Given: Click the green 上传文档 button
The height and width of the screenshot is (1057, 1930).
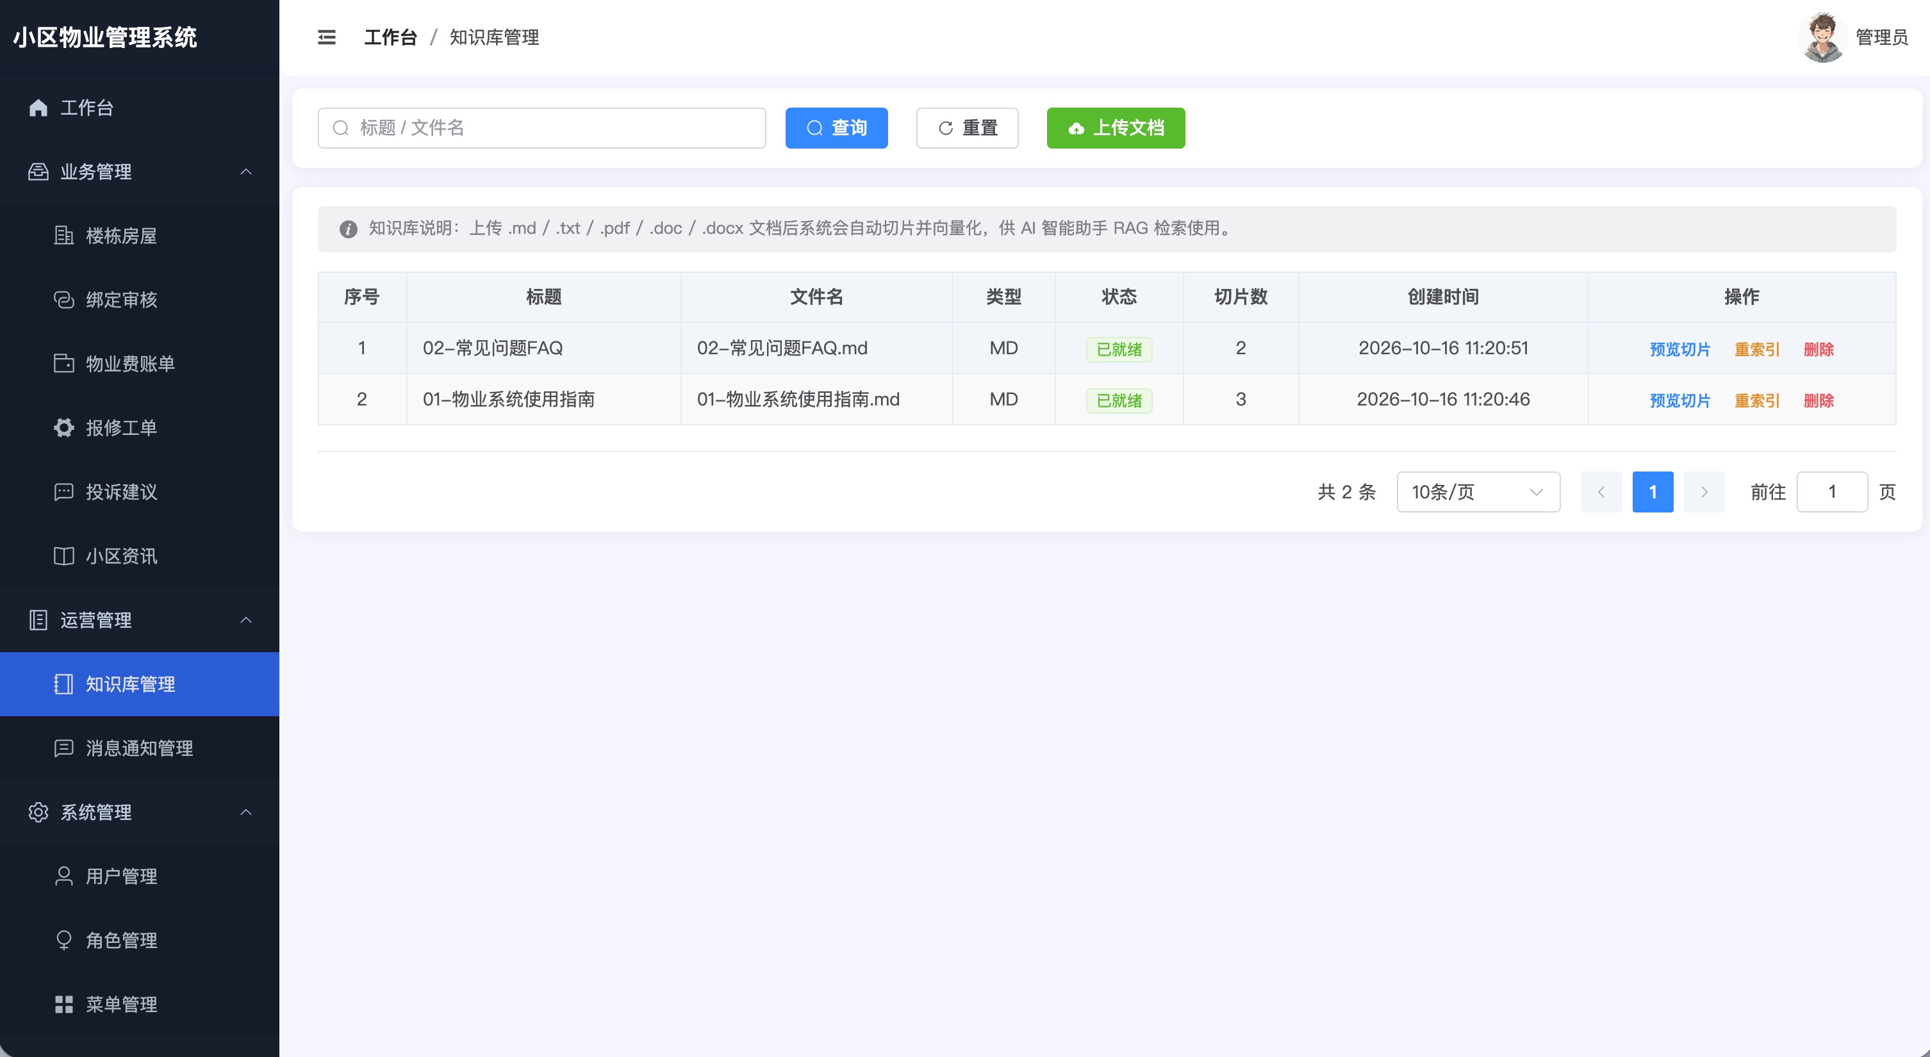Looking at the screenshot, I should [x=1116, y=128].
